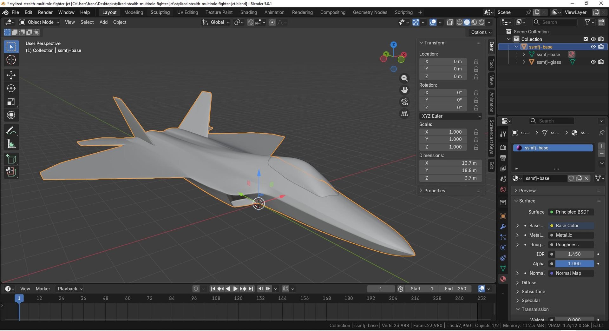Viewport: 609px width, 331px height.
Task: Open the Object Data properties tab icon
Action: tap(503, 268)
